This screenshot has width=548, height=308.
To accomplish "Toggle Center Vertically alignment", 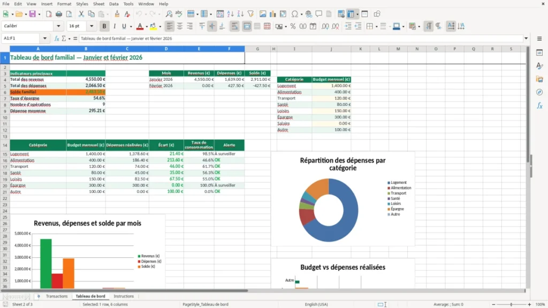I will tap(212, 26).
